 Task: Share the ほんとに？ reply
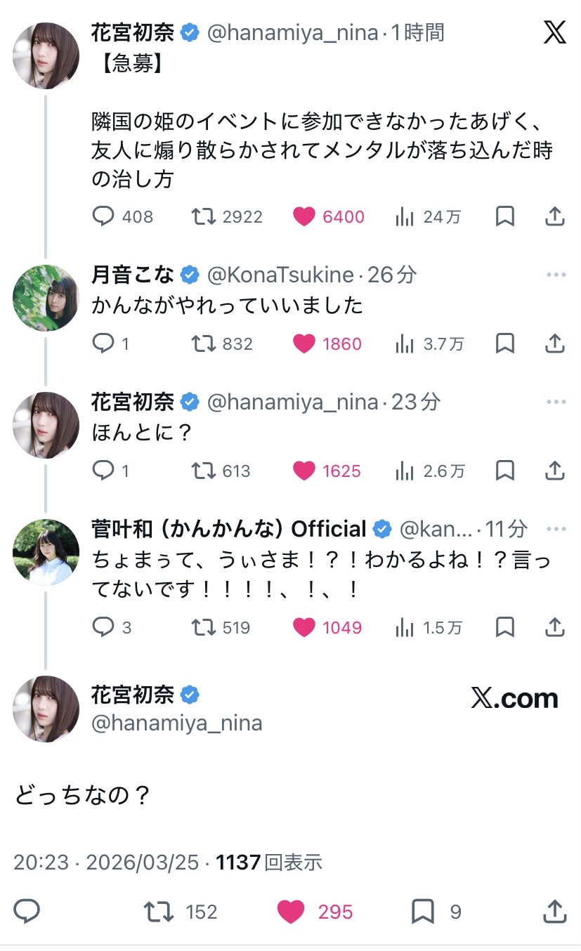(555, 471)
